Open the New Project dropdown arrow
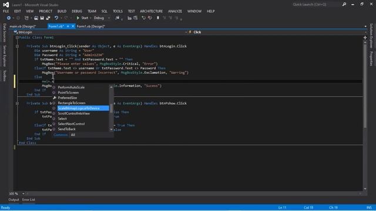Image resolution: width=376 pixels, height=211 pixels. point(31,18)
